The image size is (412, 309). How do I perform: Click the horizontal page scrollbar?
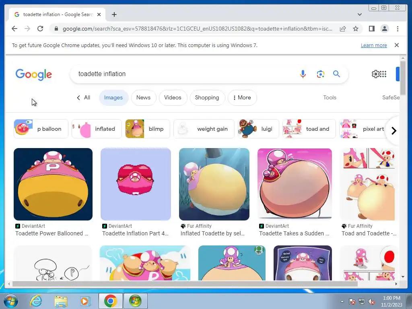(x=185, y=284)
